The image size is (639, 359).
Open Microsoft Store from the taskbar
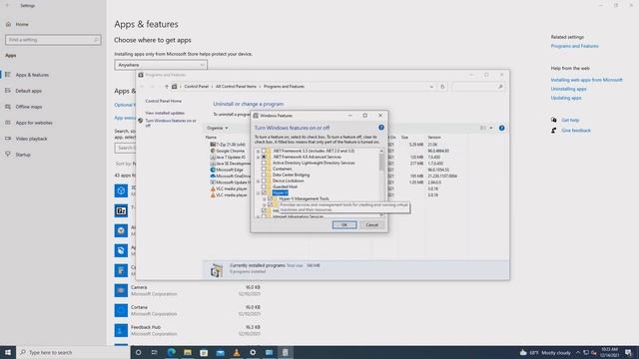pos(204,352)
